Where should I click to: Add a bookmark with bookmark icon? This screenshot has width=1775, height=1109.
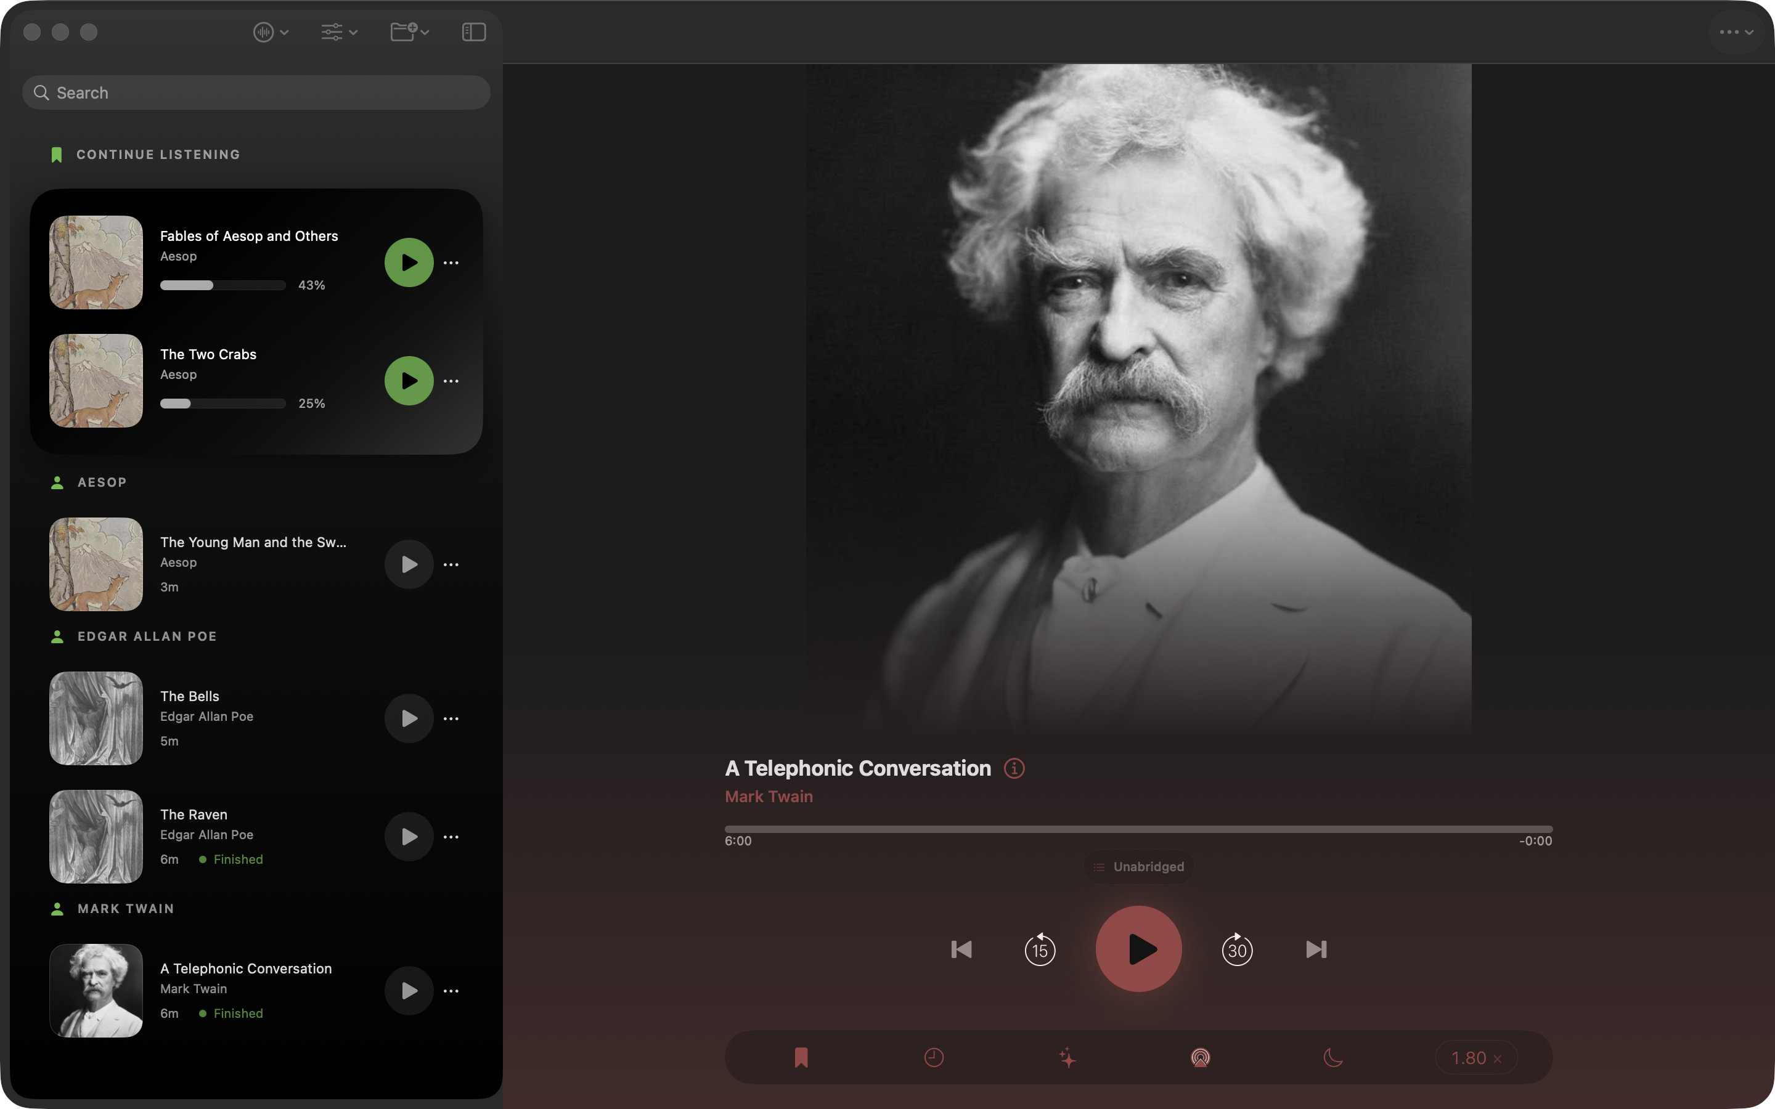point(801,1057)
